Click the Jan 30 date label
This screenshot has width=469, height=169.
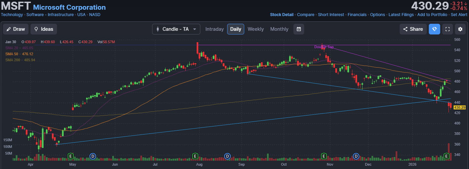tap(10, 42)
